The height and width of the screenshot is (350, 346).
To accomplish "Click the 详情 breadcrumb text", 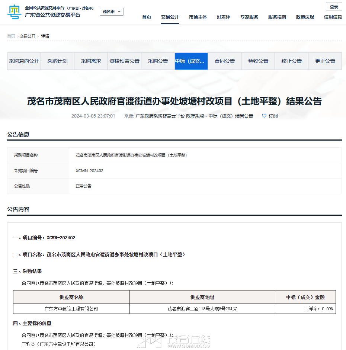I will click(x=45, y=36).
